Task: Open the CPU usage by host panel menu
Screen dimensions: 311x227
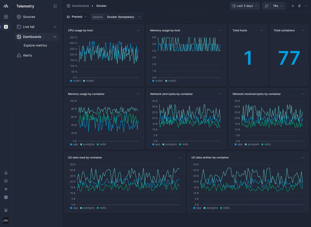Action: coord(138,30)
